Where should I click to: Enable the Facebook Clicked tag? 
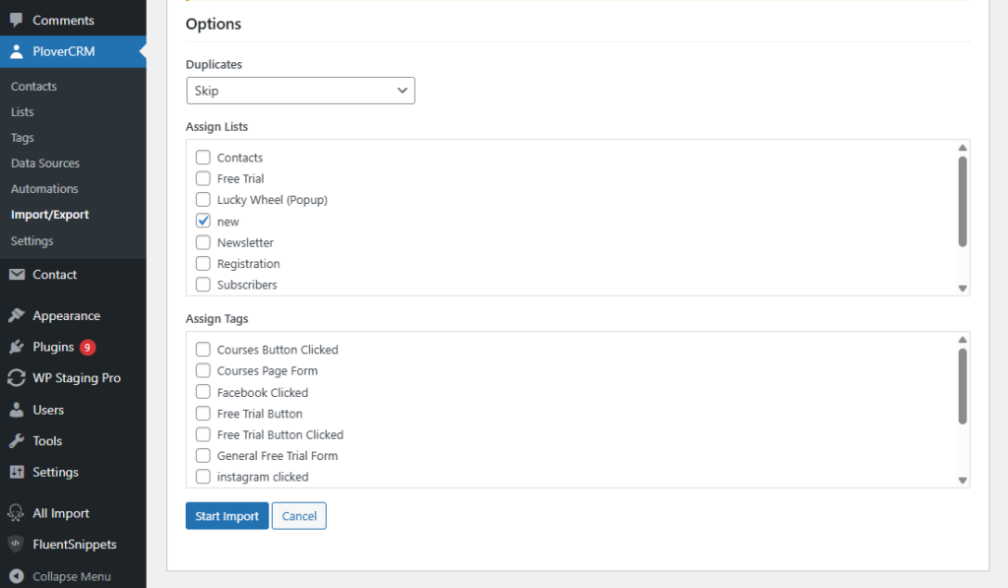click(x=203, y=392)
